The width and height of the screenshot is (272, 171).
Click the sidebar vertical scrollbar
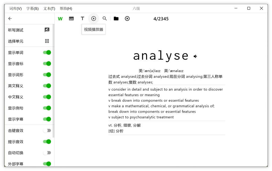click(x=53, y=80)
